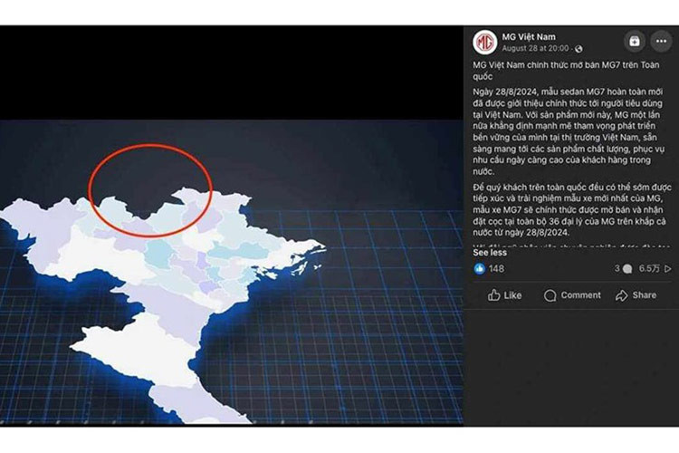Click the red-circled area on the map video
This screenshot has height=453, width=679.
click(x=150, y=191)
